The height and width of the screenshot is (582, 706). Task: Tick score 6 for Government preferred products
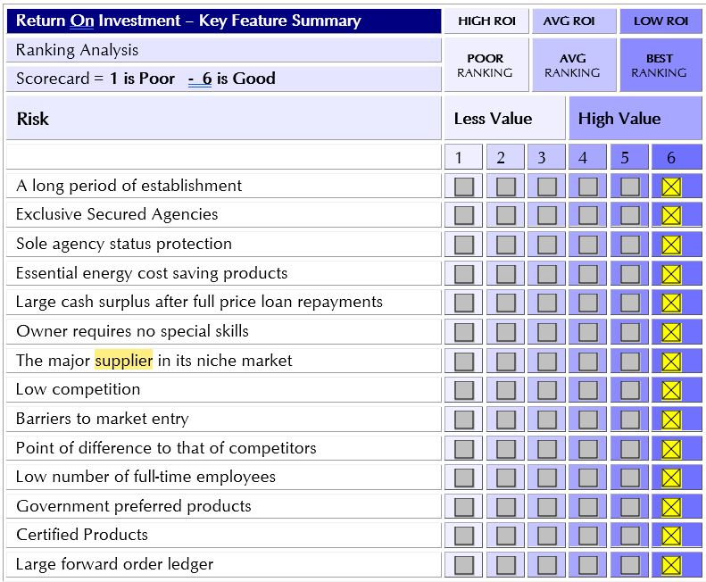coord(671,507)
